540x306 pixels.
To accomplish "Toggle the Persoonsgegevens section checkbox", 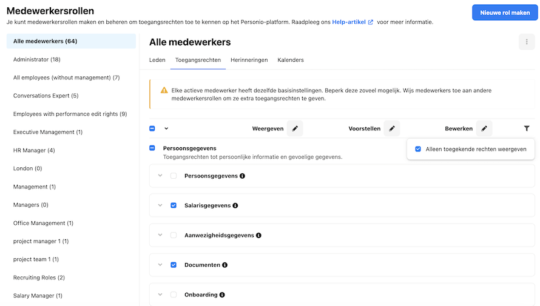I will [152, 148].
